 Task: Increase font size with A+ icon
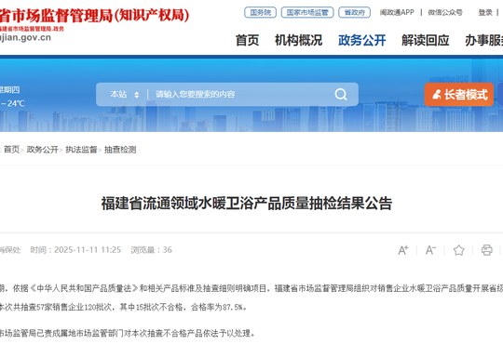pos(403,250)
